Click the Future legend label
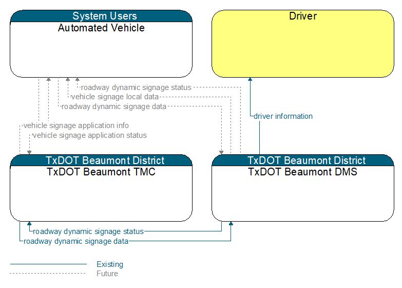The image size is (402, 288). [x=107, y=274]
